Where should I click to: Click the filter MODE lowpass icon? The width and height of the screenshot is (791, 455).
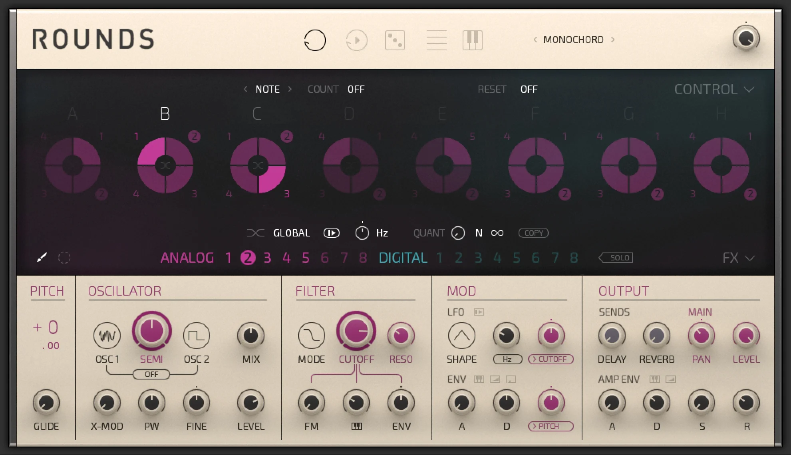(312, 336)
